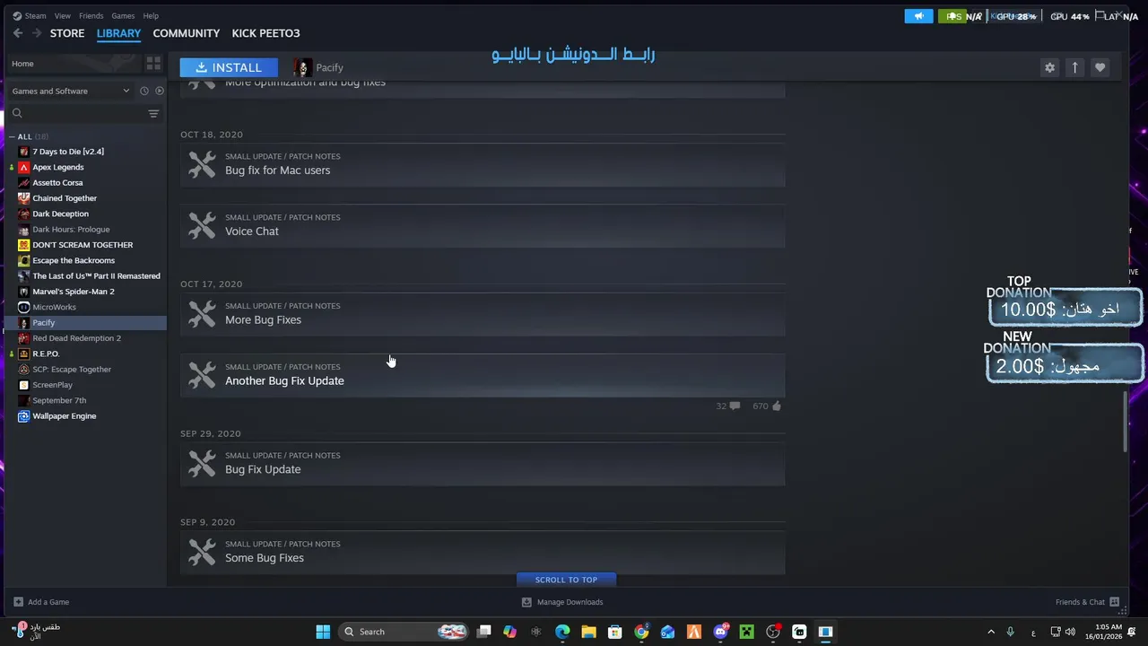Viewport: 1148px width, 646px height.
Task: Switch to the COMMUNITY tab
Action: tap(186, 33)
